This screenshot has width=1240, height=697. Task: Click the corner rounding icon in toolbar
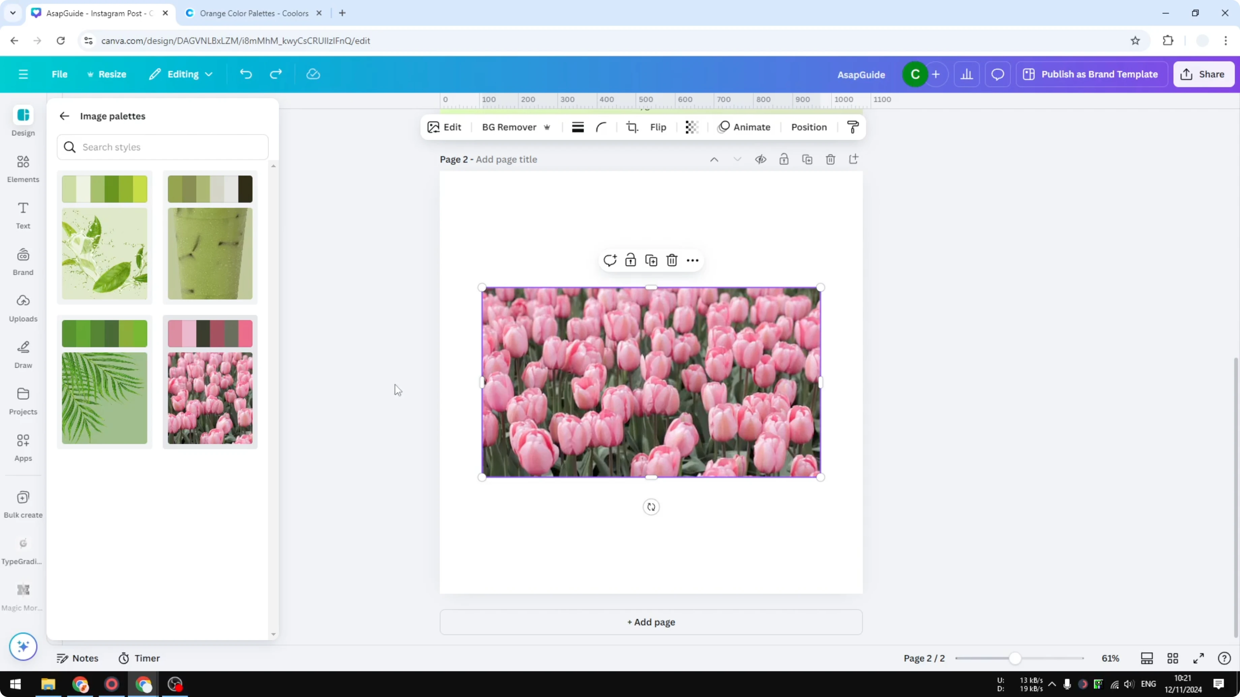tap(601, 127)
